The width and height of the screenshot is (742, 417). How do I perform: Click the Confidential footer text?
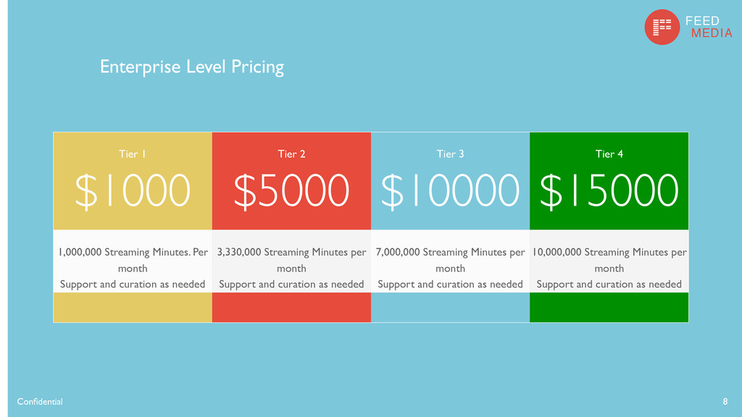pos(40,401)
